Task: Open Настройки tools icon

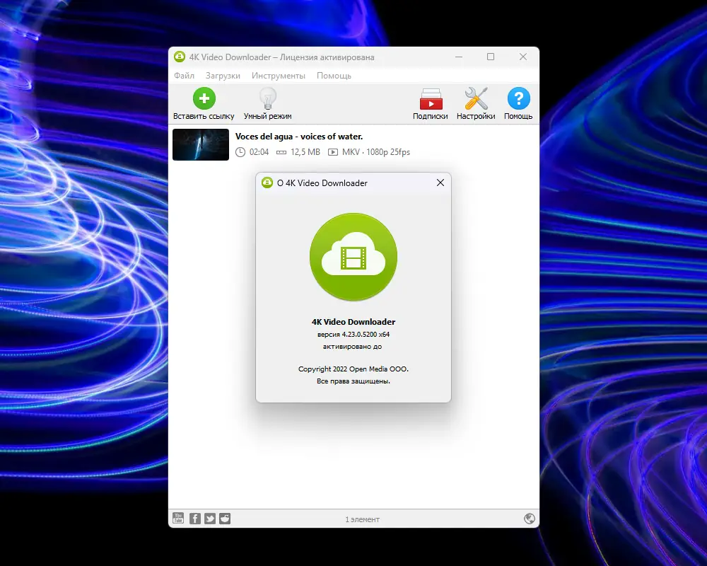Action: coord(476,98)
